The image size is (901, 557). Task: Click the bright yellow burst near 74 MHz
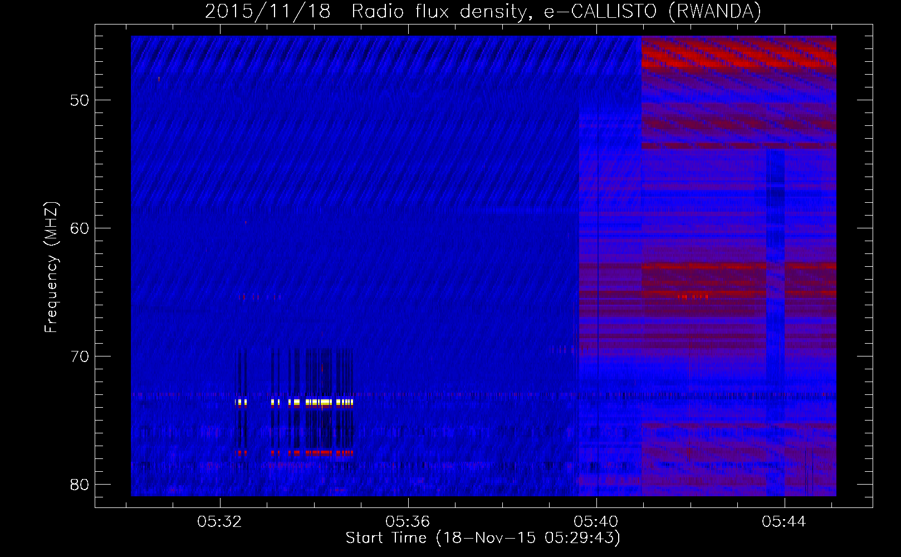pos(294,402)
